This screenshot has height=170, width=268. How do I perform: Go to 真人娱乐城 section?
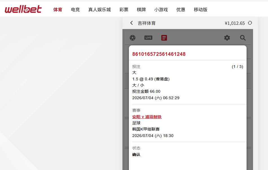pos(100,10)
